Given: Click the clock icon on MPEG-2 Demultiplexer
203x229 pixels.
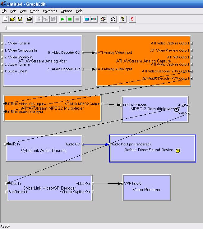Looking at the screenshot, I should pyautogui.click(x=176, y=110).
